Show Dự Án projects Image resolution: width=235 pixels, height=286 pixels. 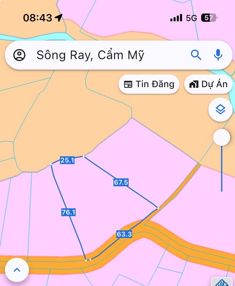tap(209, 84)
